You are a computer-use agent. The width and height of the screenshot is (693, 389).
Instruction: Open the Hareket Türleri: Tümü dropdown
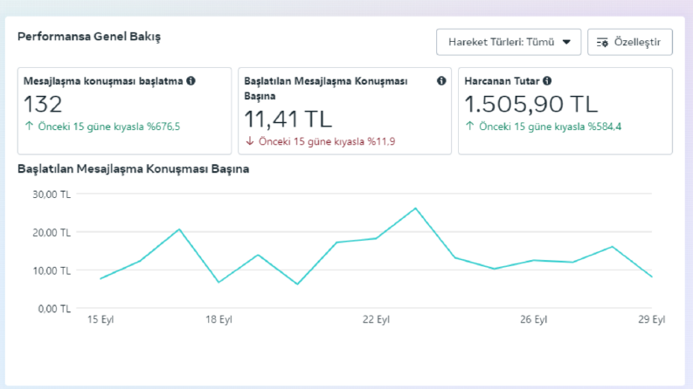click(509, 43)
